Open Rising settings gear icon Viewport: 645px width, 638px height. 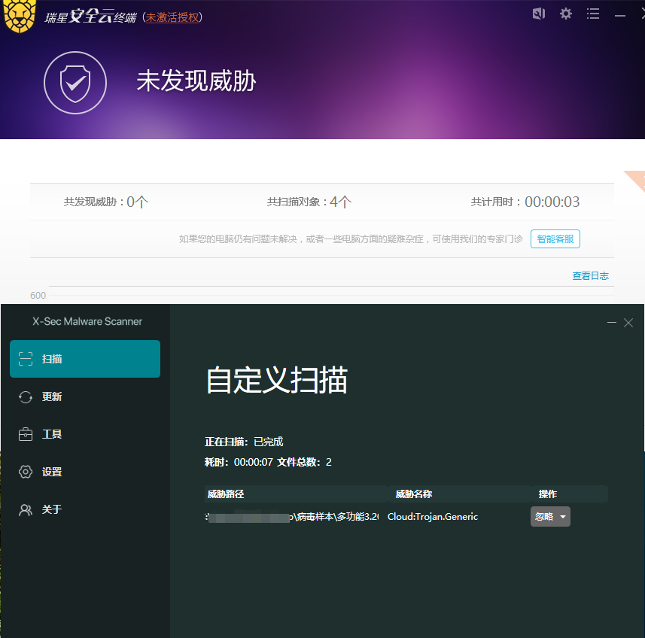[566, 14]
